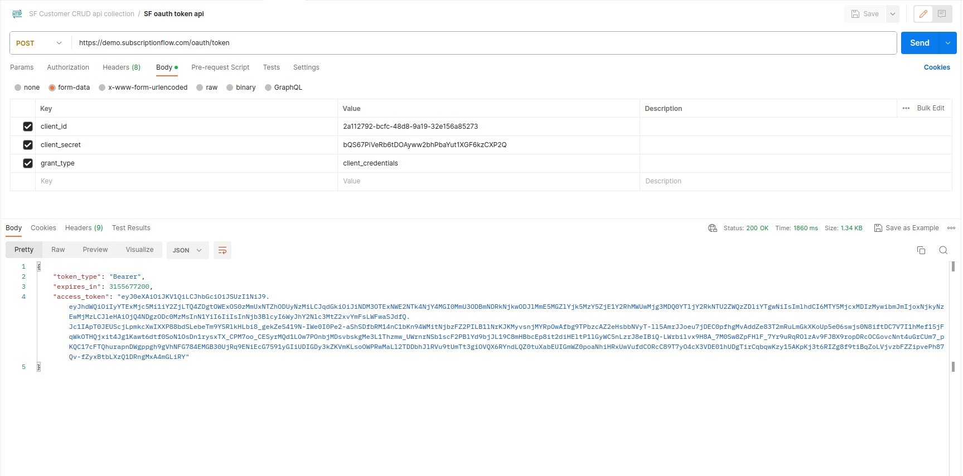Screen dimensions: 963x476
Task: Open response more options ellipsis
Action: coord(951,228)
